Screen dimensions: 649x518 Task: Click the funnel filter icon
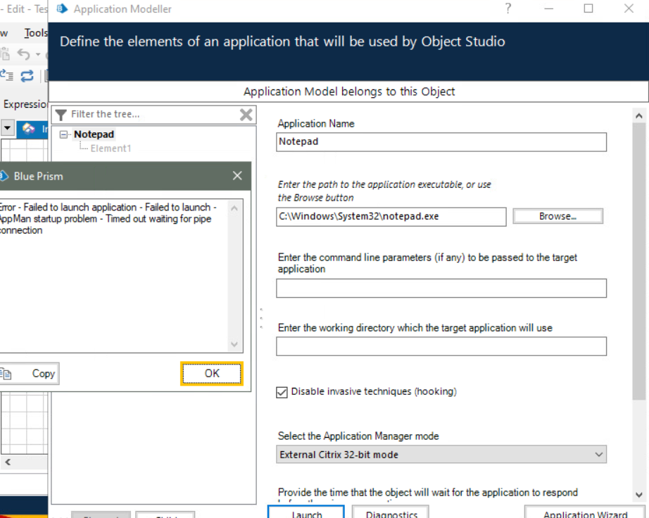pyautogui.click(x=61, y=115)
